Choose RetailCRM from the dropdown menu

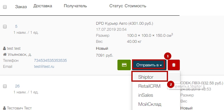(x=149, y=86)
